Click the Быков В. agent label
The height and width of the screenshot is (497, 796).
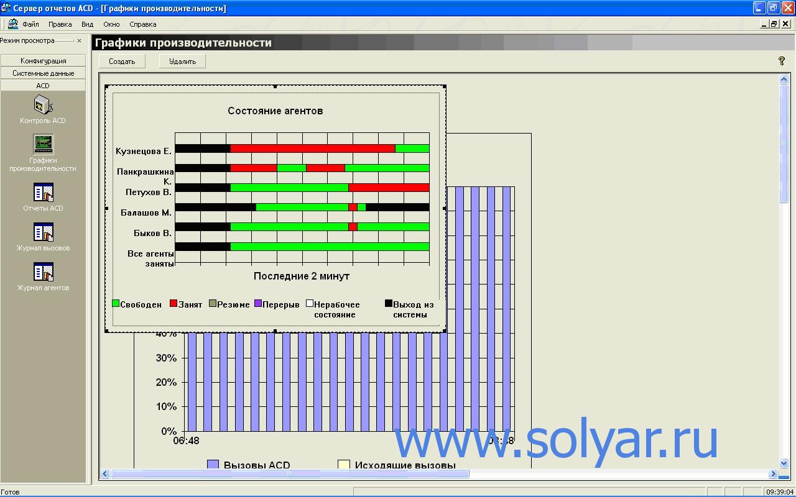click(x=152, y=233)
